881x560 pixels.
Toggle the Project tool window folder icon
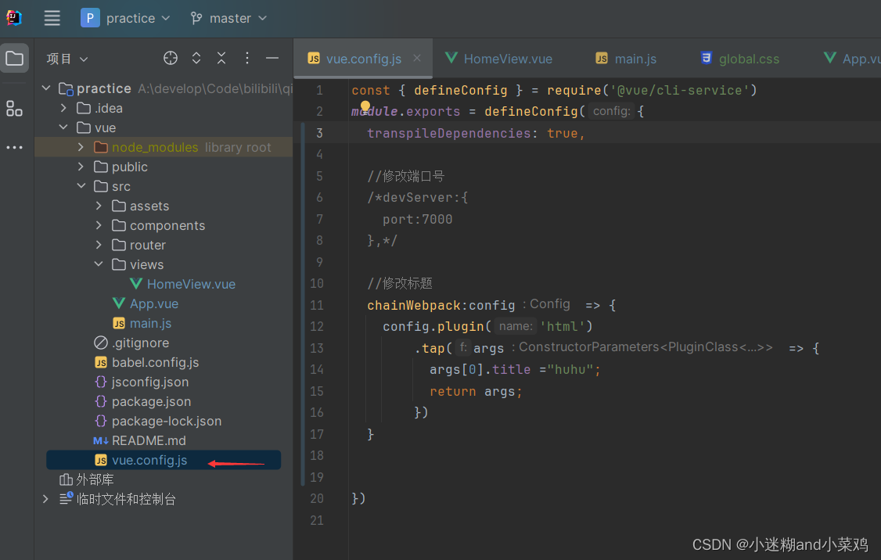point(15,58)
